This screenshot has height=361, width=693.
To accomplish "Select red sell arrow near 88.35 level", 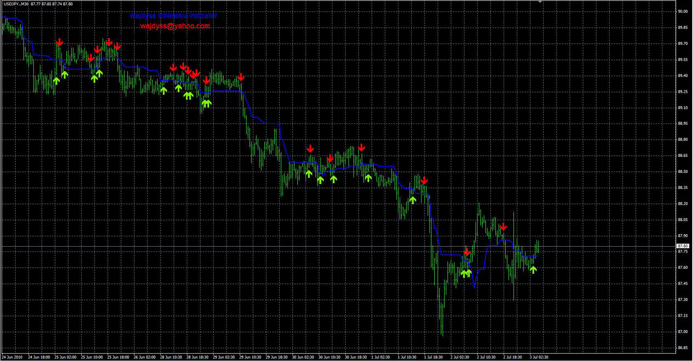I will [x=424, y=180].
